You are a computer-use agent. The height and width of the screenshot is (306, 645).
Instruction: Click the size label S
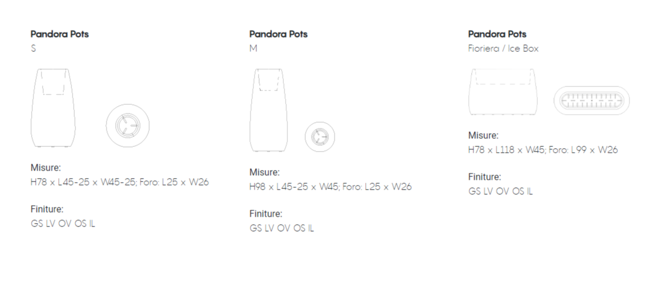tap(33, 48)
